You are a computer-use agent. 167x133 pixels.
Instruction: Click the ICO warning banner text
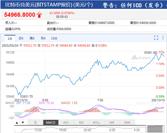135,5
